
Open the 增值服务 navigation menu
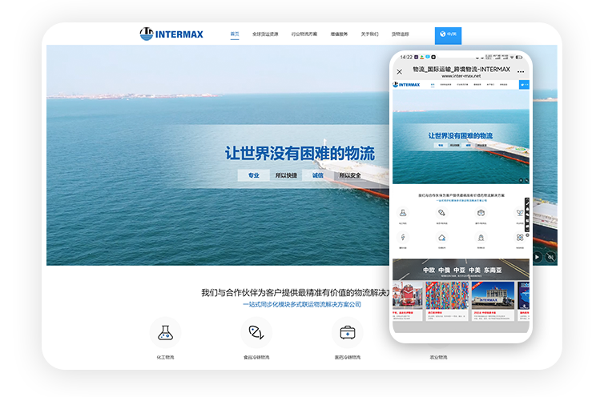coord(339,34)
